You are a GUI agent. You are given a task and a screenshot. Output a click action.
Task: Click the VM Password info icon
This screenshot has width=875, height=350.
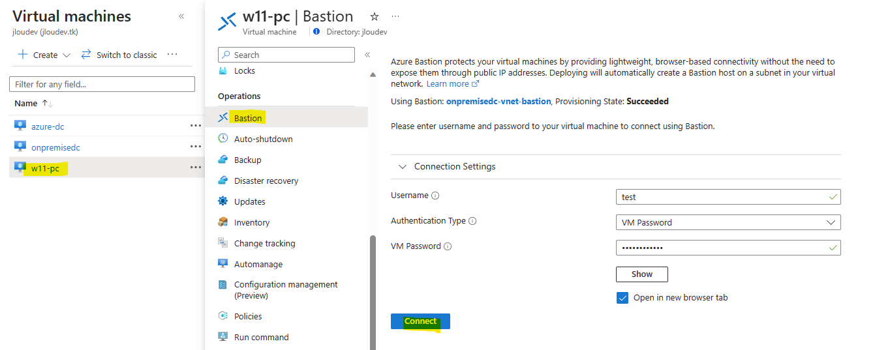[448, 246]
